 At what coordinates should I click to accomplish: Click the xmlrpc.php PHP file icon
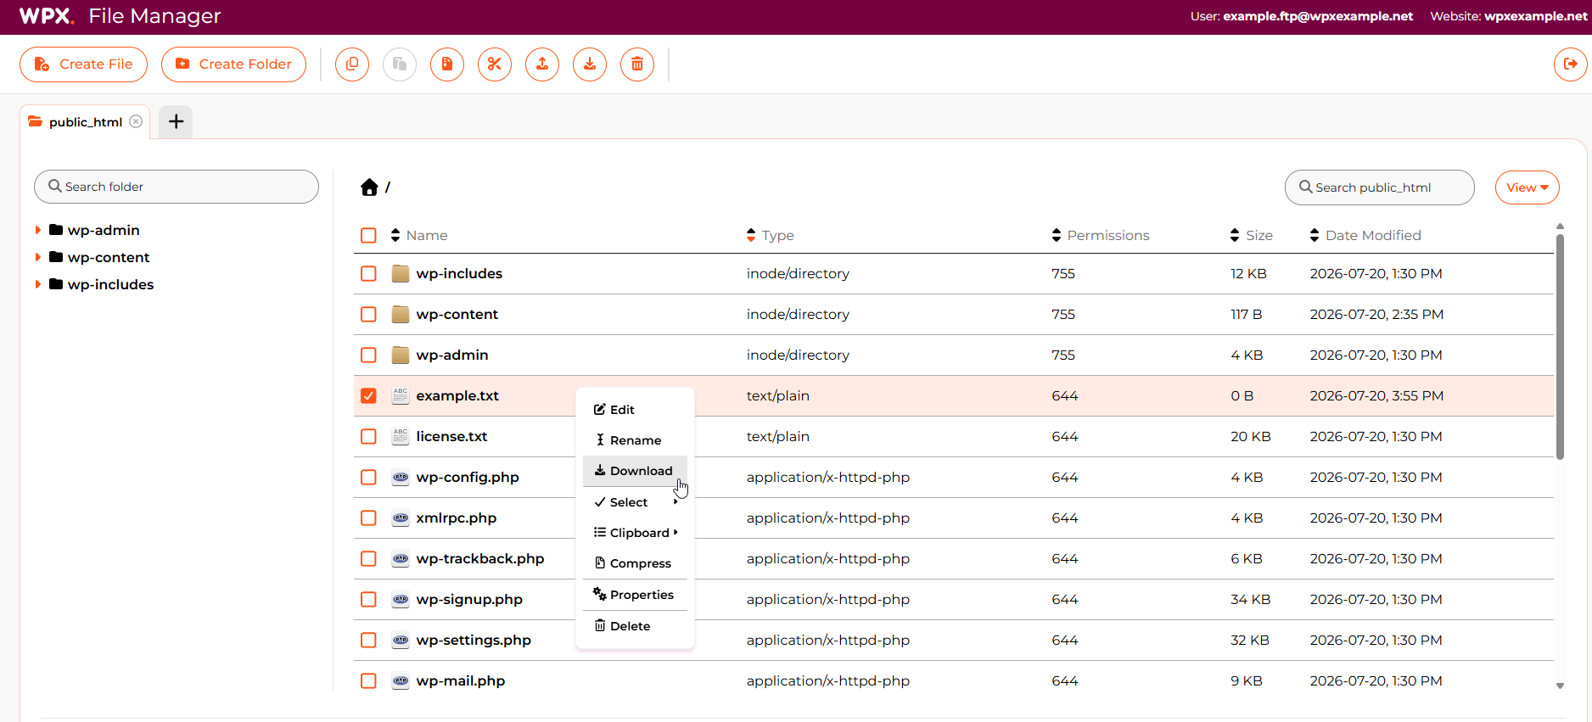tap(401, 518)
